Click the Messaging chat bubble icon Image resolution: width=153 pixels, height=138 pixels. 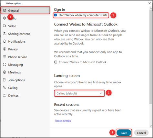[5, 64]
